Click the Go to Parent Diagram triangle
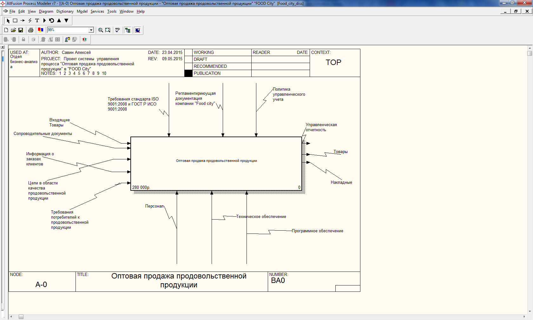The height and width of the screenshot is (320, 533). click(x=59, y=21)
